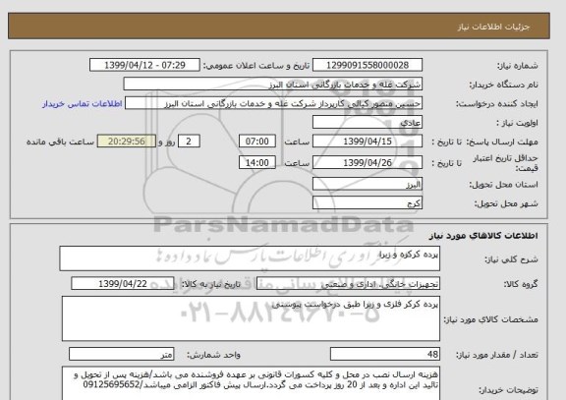Click the label استان محل تحویل
Image resolution: width=566 pixels, height=400 pixels.
click(x=503, y=185)
